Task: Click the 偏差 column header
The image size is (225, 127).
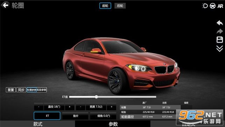Action: (x=186, y=103)
